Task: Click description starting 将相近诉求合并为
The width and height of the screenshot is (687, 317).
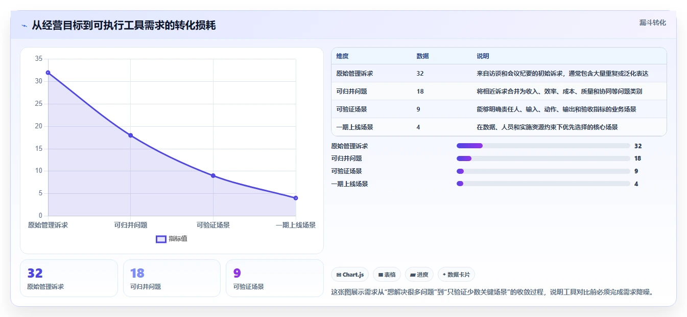Action: (x=559, y=91)
